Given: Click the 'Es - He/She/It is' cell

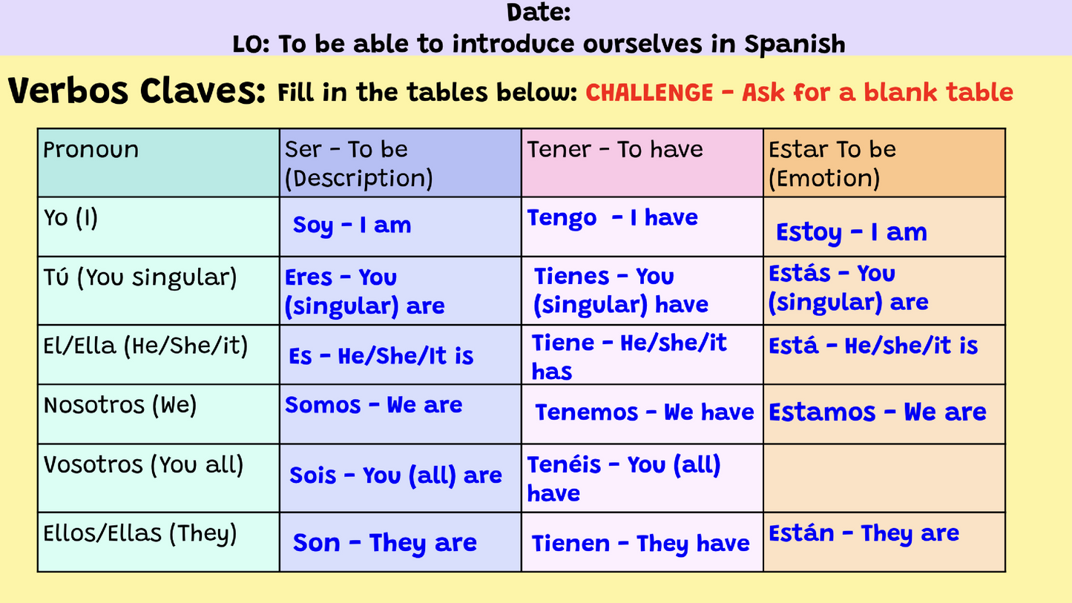Looking at the screenshot, I should click(x=401, y=355).
